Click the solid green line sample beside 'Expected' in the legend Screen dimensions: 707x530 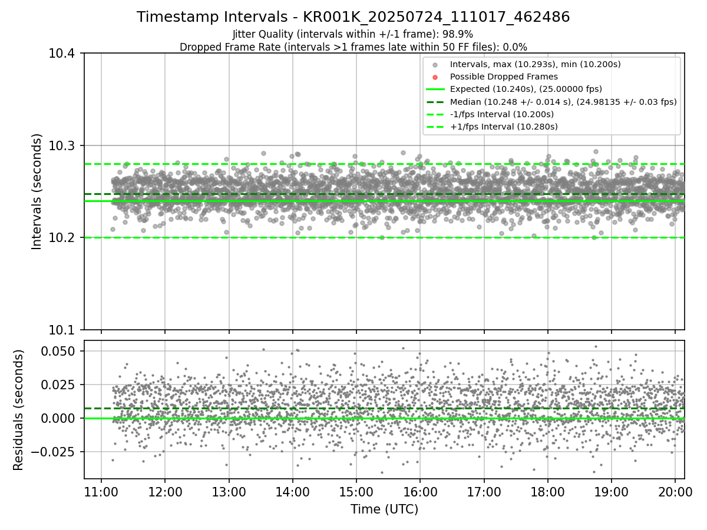[x=435, y=90]
